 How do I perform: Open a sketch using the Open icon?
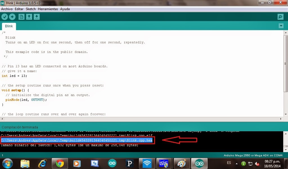tap(29, 17)
